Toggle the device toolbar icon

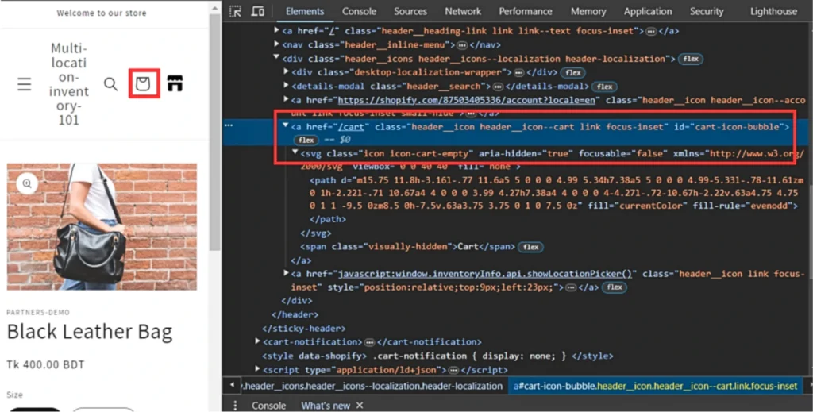tap(258, 11)
